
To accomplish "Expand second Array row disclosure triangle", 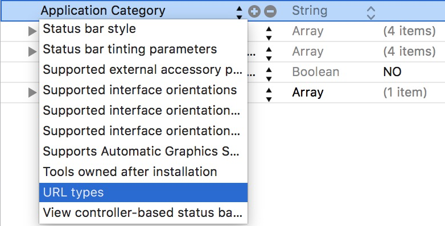I will click(x=32, y=52).
